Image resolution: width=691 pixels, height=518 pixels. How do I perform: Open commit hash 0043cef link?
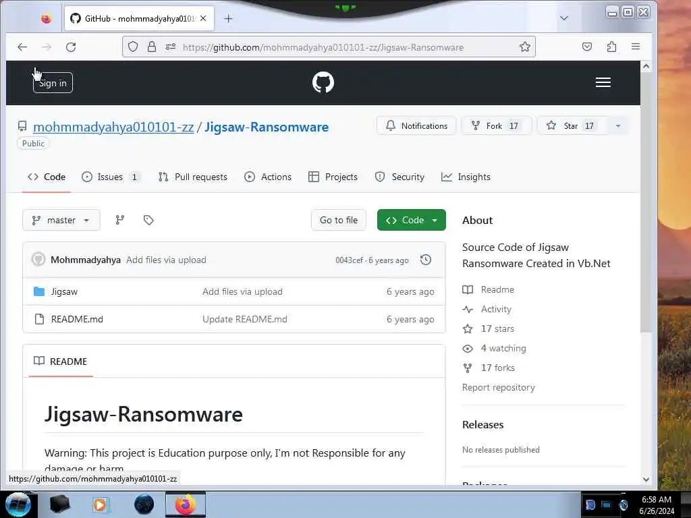[x=349, y=260]
